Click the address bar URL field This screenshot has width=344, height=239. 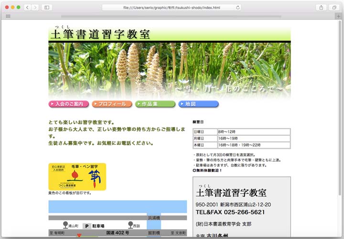coord(171,7)
